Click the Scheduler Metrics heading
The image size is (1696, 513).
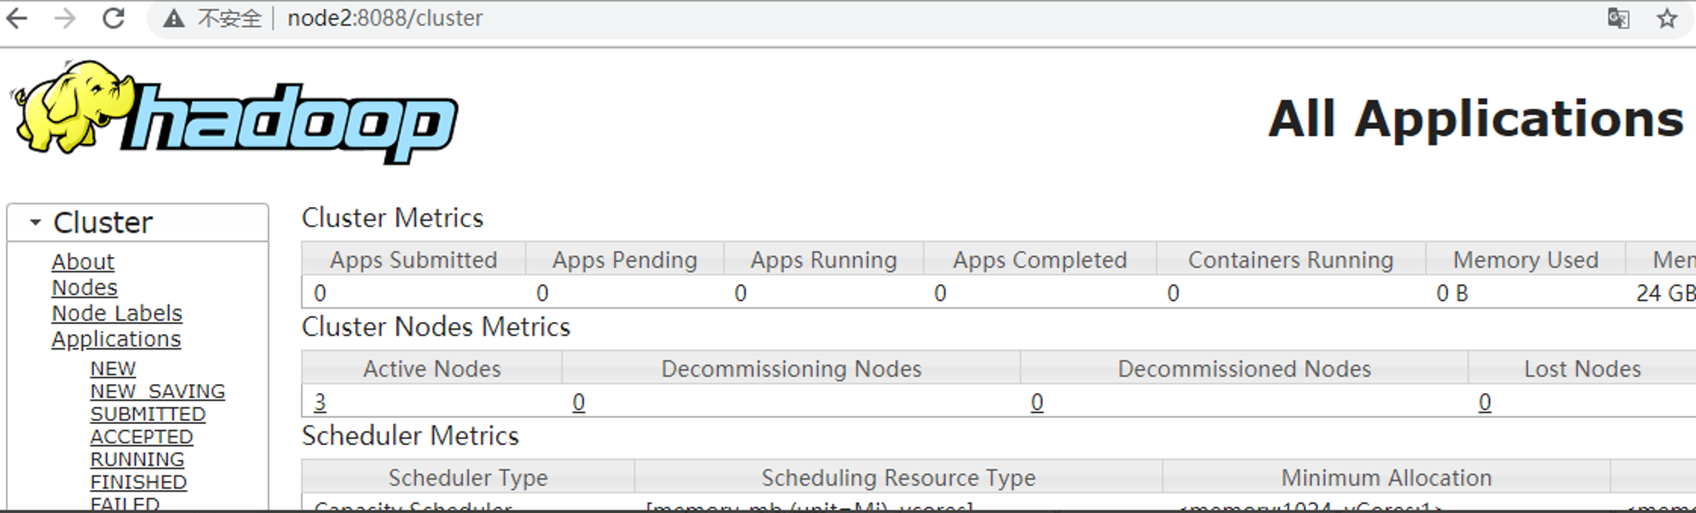410,436
